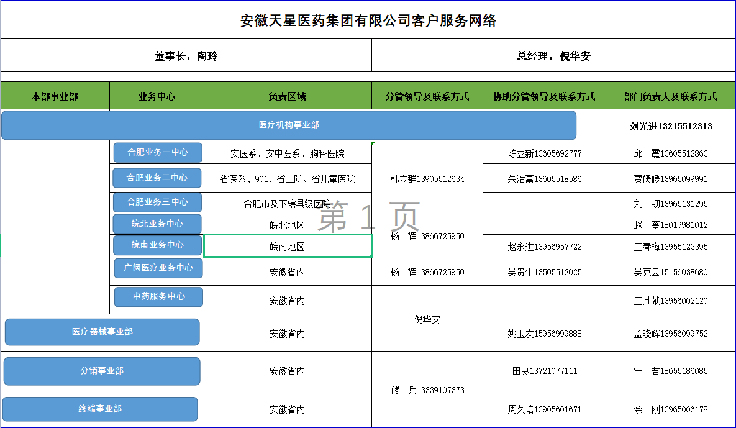
Task: Select the 邱震13605512863 cell
Action: 670,153
